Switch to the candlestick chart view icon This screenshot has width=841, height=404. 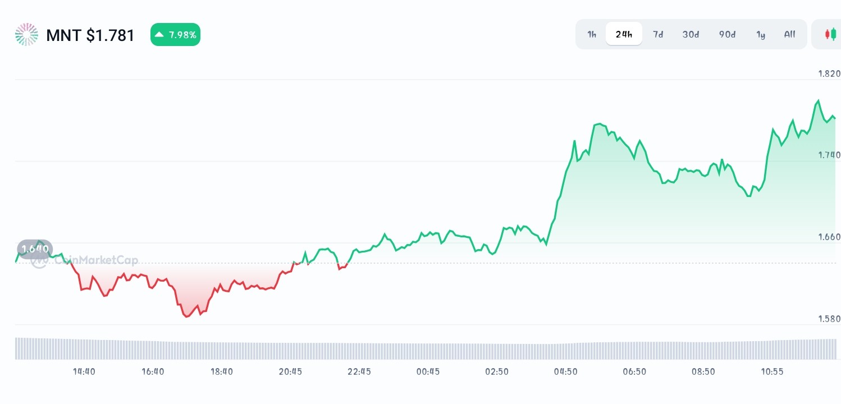click(x=830, y=34)
